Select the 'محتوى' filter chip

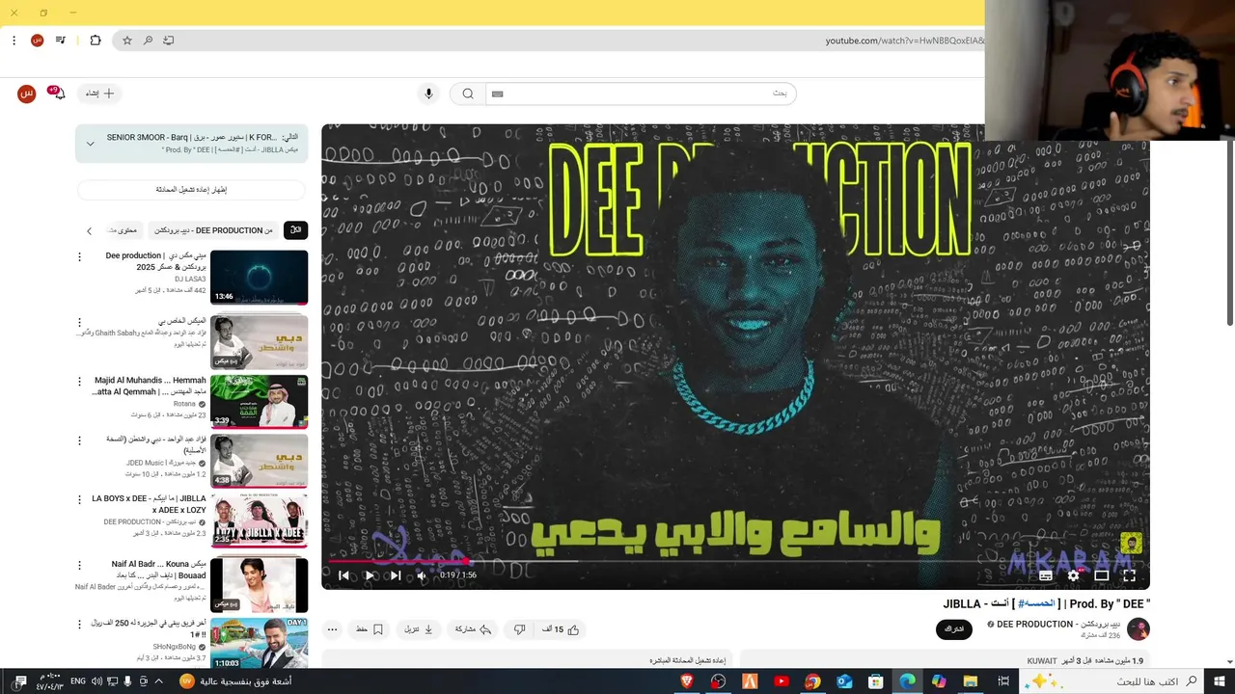[x=123, y=230]
